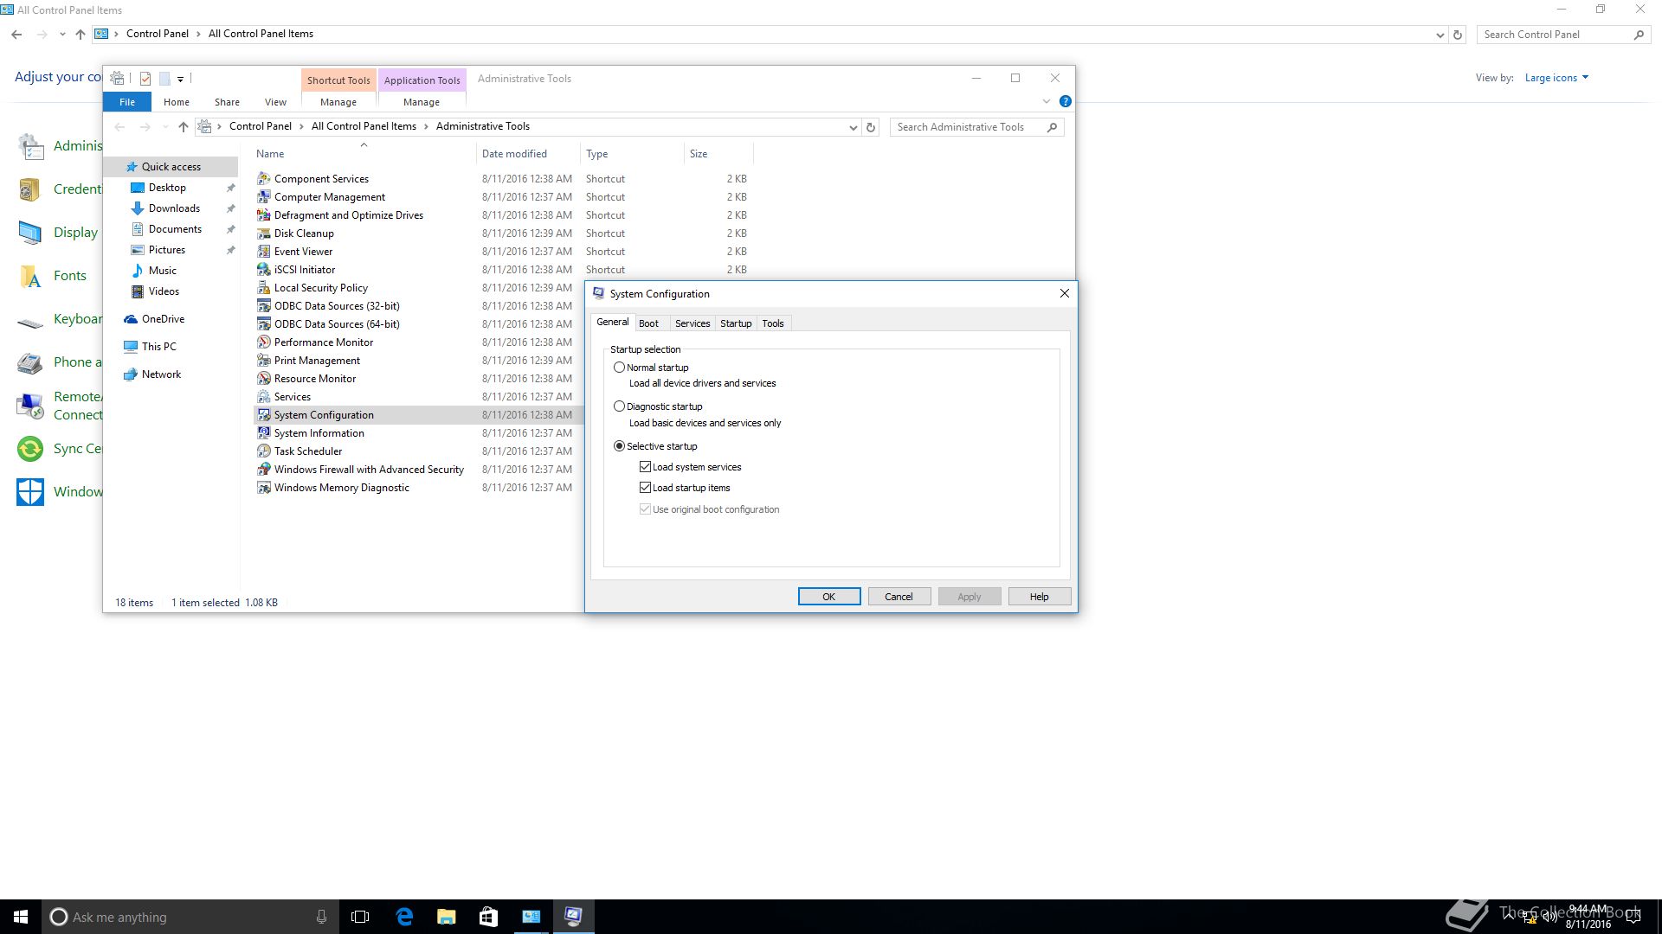Expand Administrative Tools address bar history dropdown
Image resolution: width=1662 pixels, height=934 pixels.
tap(853, 127)
